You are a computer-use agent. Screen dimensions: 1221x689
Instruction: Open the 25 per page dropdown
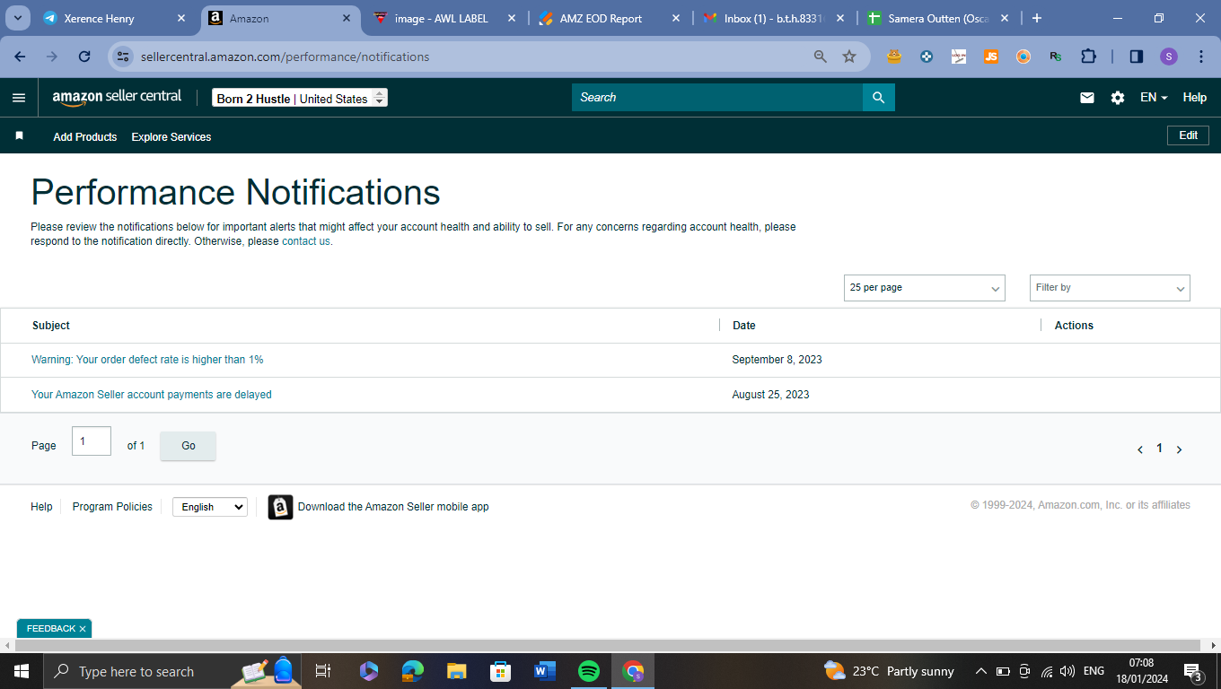click(x=925, y=288)
